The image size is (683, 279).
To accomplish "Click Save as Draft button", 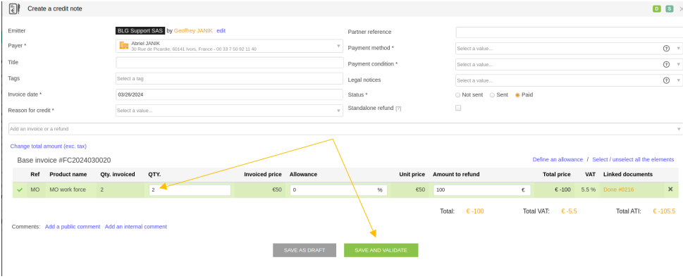I will 304,250.
